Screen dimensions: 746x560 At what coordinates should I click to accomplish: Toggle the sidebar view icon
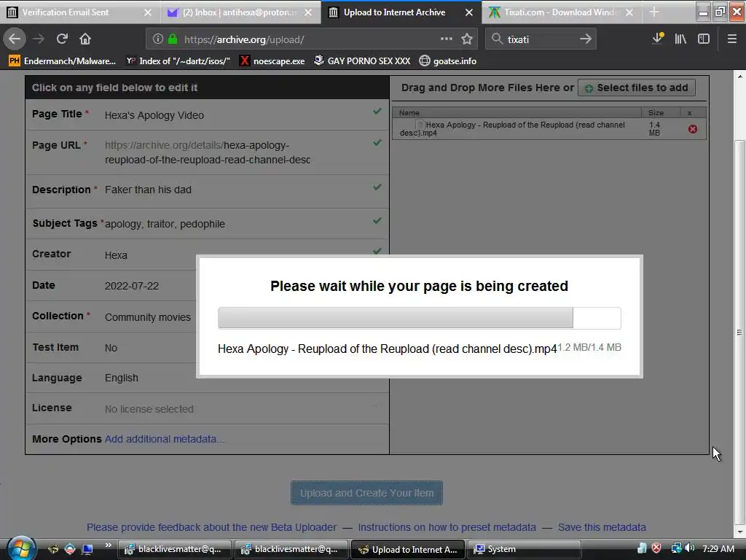click(x=704, y=39)
